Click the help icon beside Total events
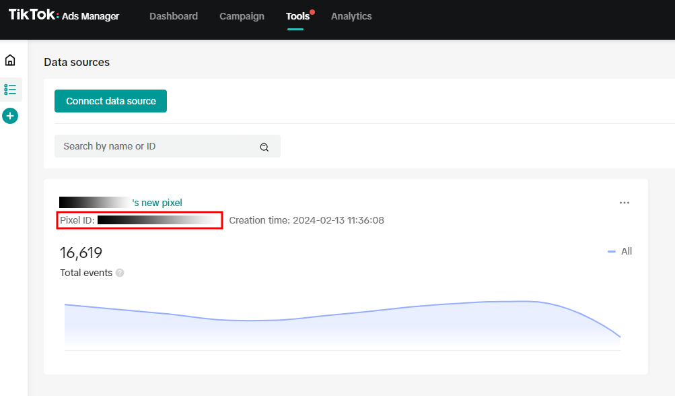The height and width of the screenshot is (396, 675). [x=120, y=273]
